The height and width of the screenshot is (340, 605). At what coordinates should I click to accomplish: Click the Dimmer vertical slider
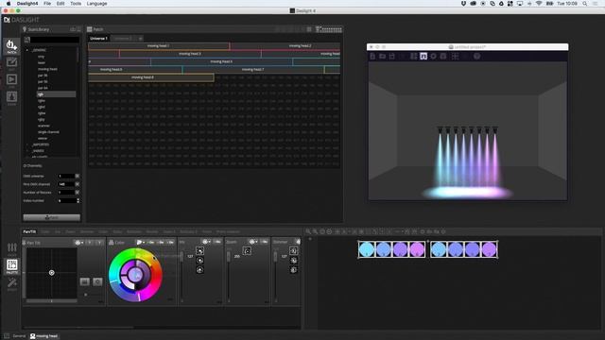(275, 275)
